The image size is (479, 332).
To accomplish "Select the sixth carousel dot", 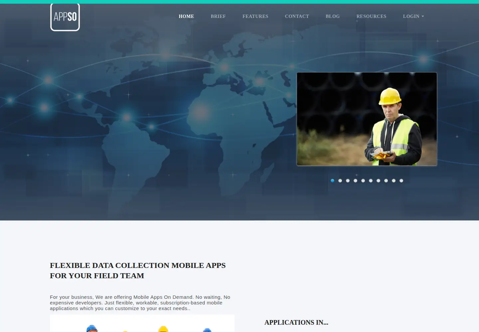I will [x=371, y=181].
